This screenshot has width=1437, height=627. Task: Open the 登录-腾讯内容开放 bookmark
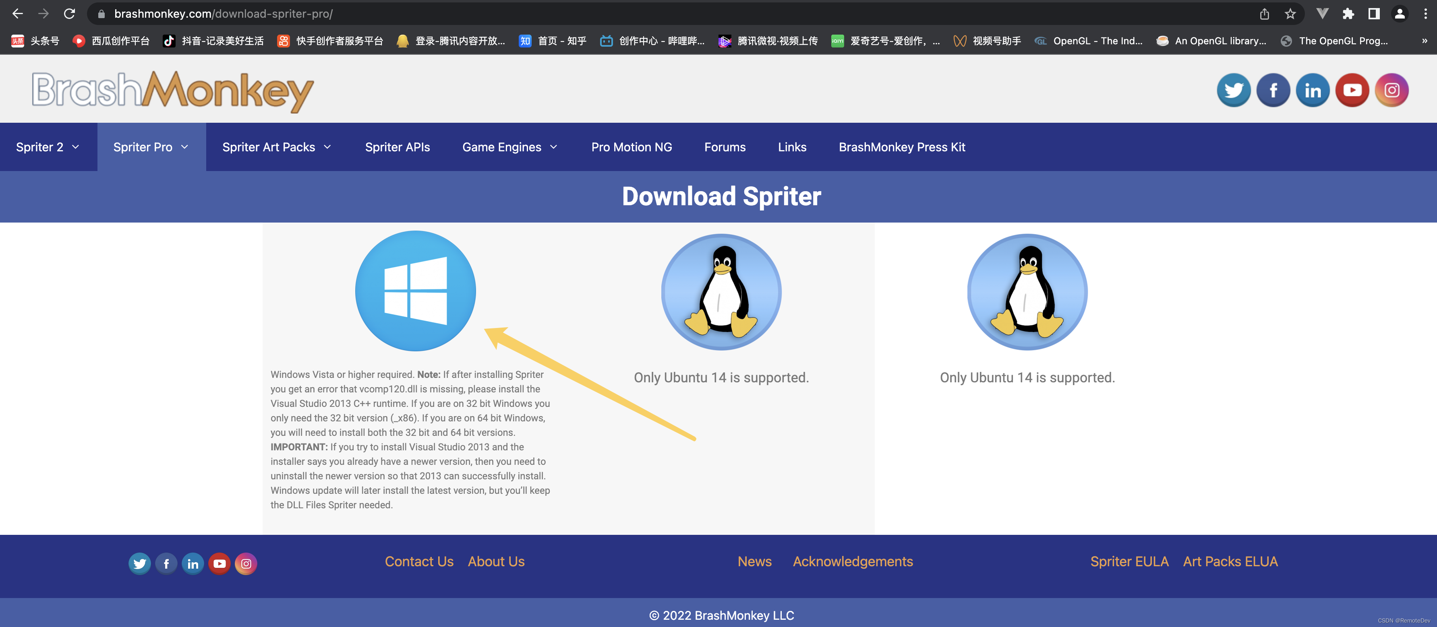click(451, 41)
